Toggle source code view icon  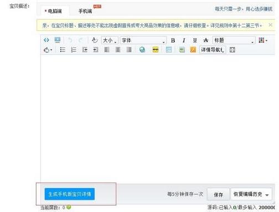pyautogui.click(x=46, y=40)
